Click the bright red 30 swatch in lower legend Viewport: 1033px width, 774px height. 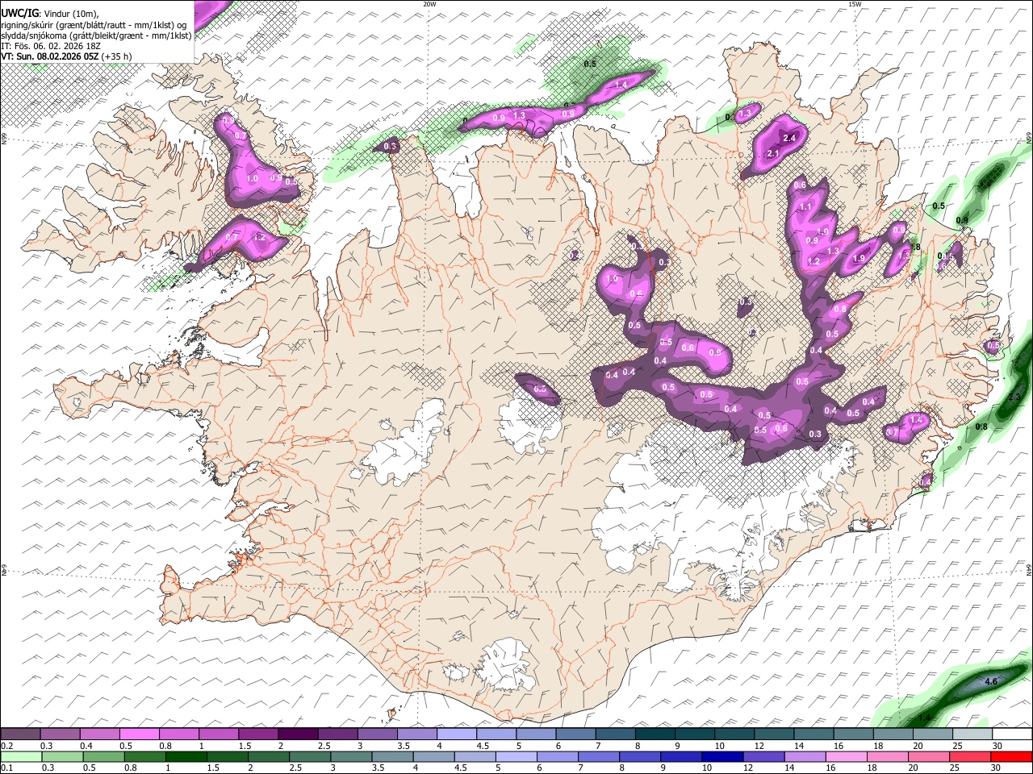(1011, 756)
